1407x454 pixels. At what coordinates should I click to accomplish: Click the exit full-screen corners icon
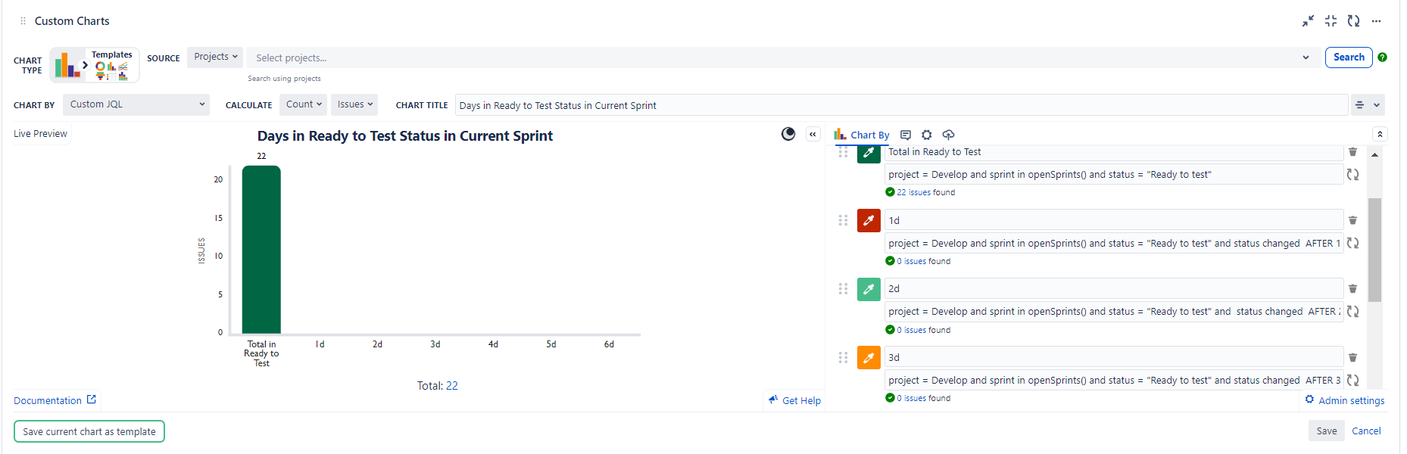(1331, 21)
